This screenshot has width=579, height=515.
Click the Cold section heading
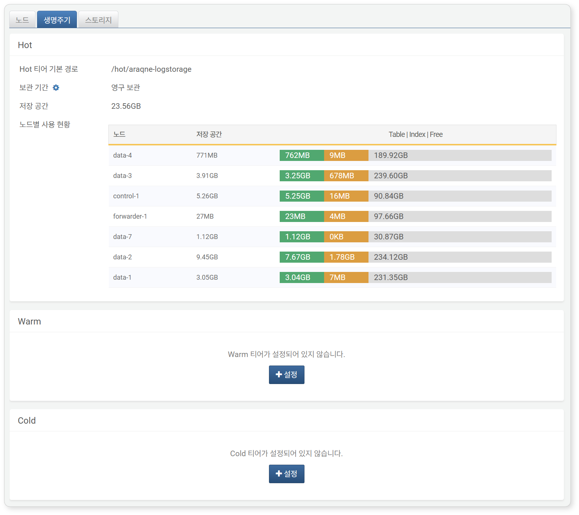[27, 421]
